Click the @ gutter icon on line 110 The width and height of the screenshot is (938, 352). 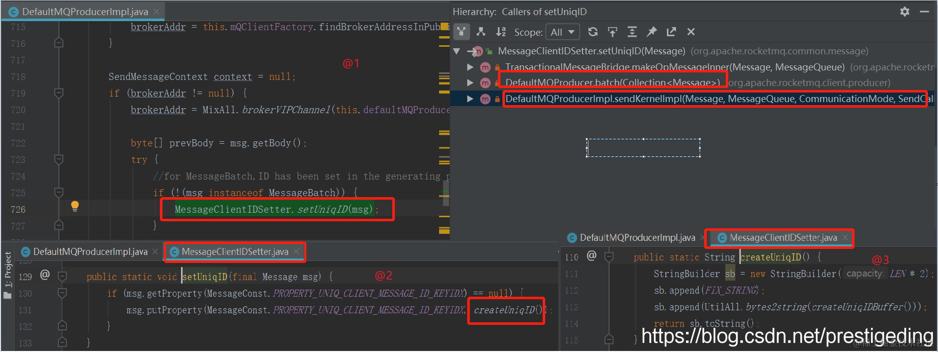click(591, 255)
